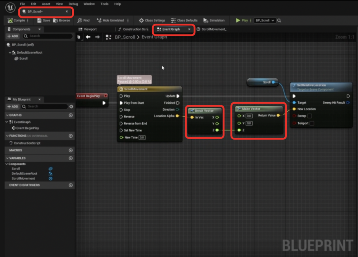This screenshot has width=358, height=257.
Task: Open Hide Unrelated options menu
Action: 128,21
